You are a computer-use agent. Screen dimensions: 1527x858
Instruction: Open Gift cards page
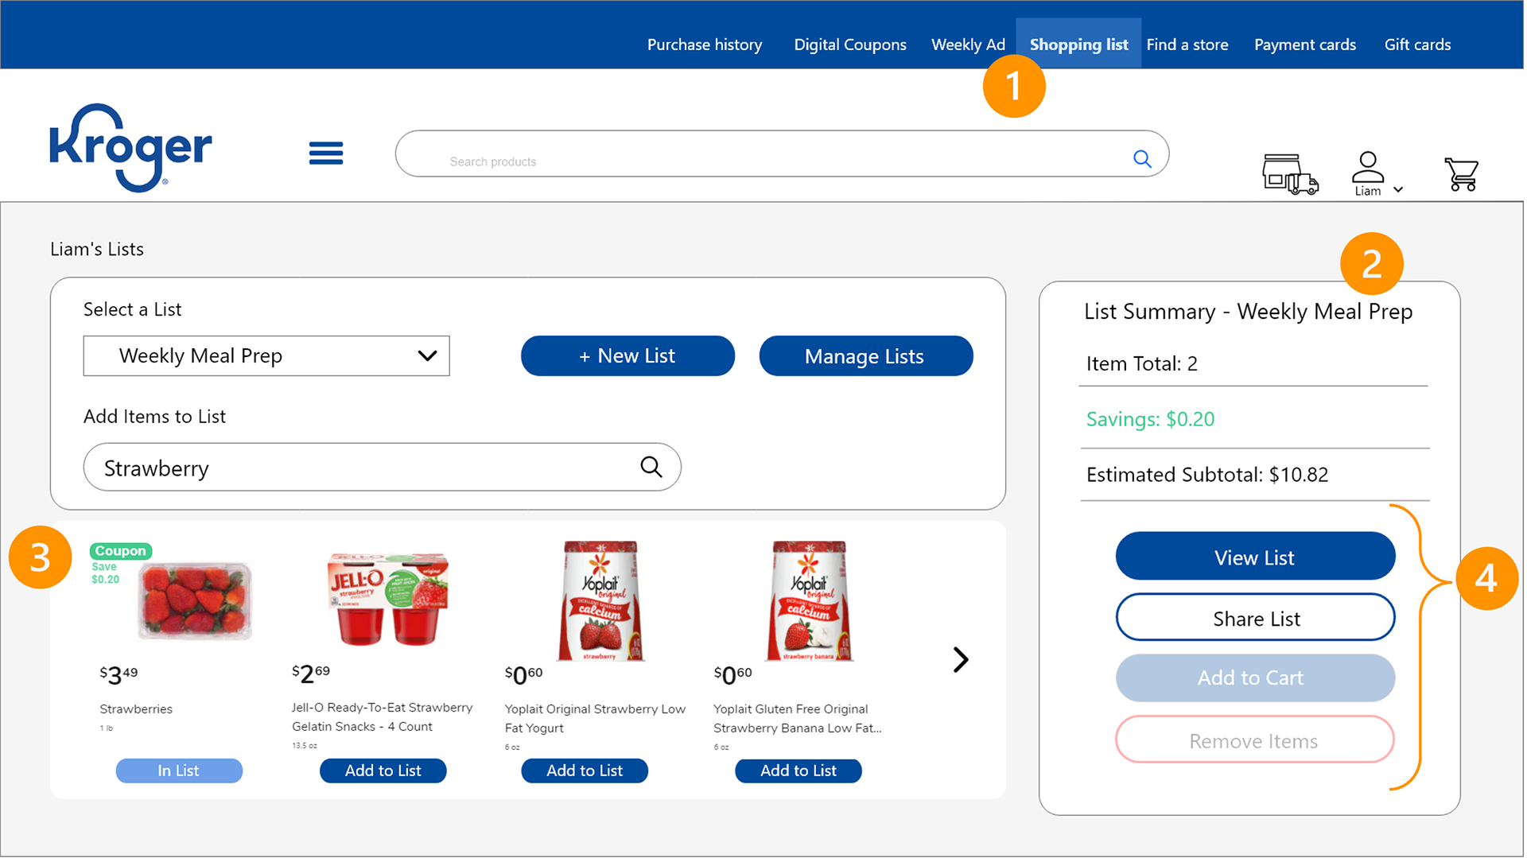(1417, 45)
